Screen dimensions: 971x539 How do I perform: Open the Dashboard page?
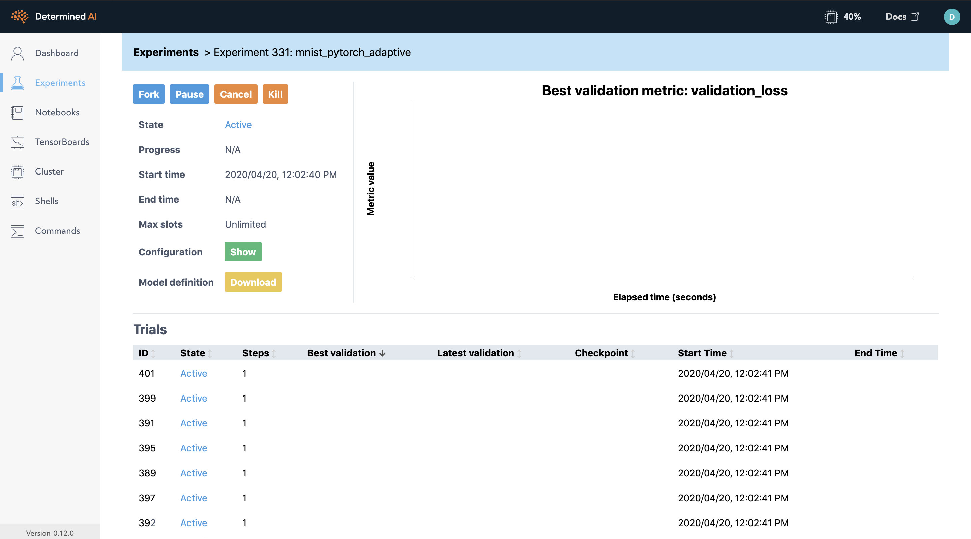[57, 53]
